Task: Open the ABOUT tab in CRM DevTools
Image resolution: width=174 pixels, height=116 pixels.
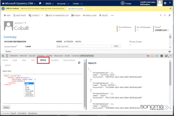Action: 8,65
